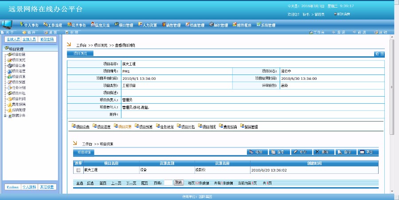Click the 返回 button
This screenshot has width=399, height=200.
379,54
